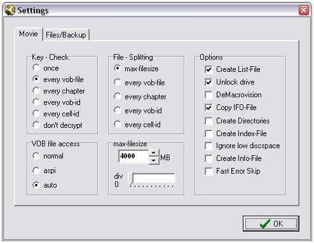Screen dimensions: 314x243
Task: Click the max-filesize 4000 input field
Action: pos(133,156)
